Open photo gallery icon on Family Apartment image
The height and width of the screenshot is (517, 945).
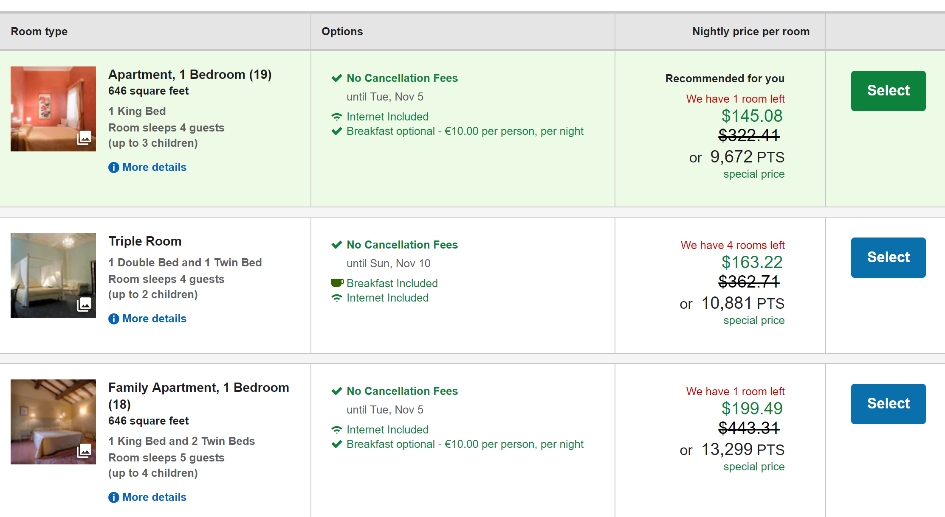pyautogui.click(x=84, y=450)
